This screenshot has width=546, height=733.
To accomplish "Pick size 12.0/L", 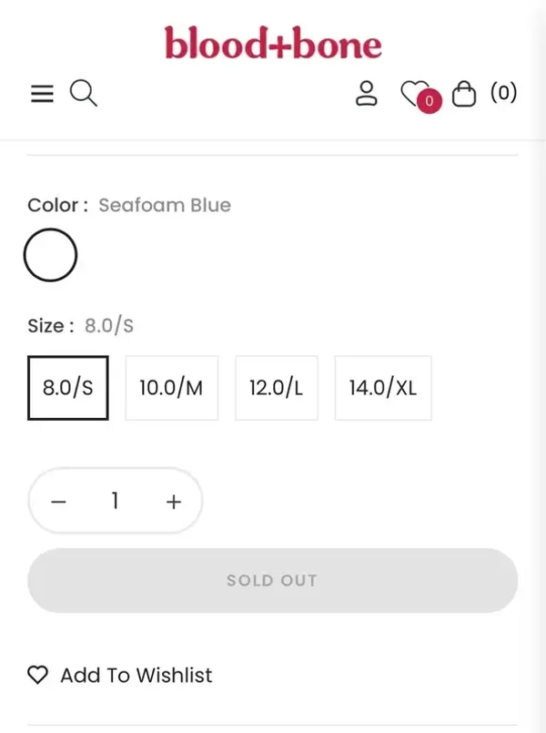I will click(x=276, y=387).
